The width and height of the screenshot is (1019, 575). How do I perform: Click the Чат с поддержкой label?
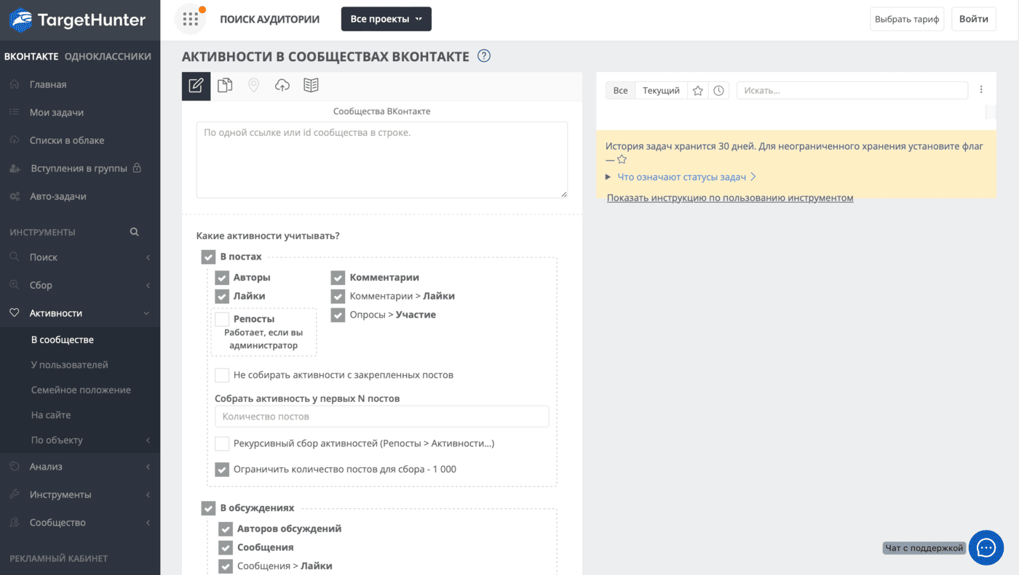(924, 548)
